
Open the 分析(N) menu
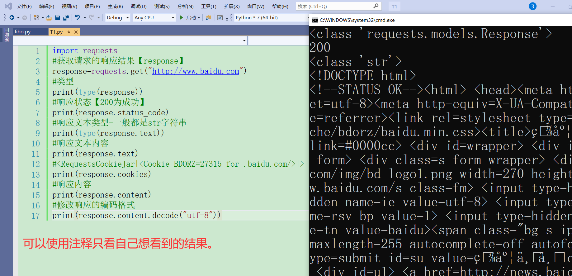coord(185,6)
